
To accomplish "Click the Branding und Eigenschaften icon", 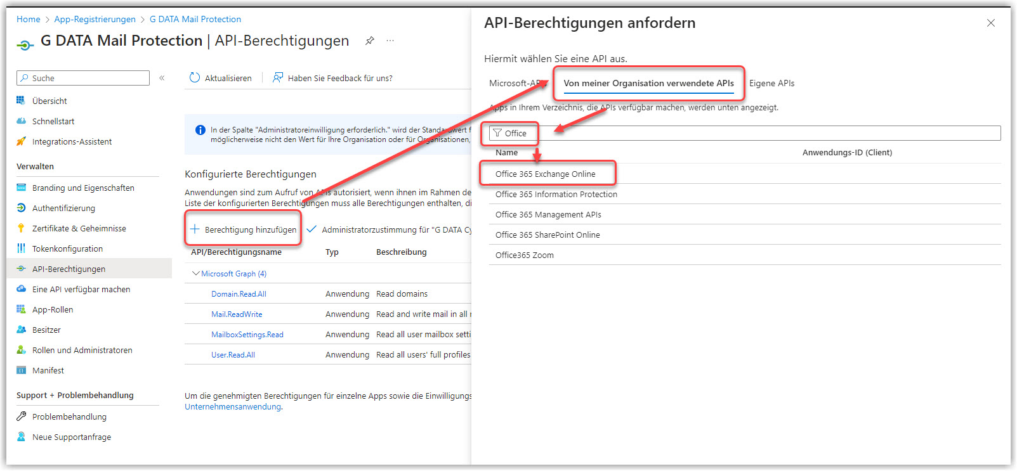I will tap(21, 188).
